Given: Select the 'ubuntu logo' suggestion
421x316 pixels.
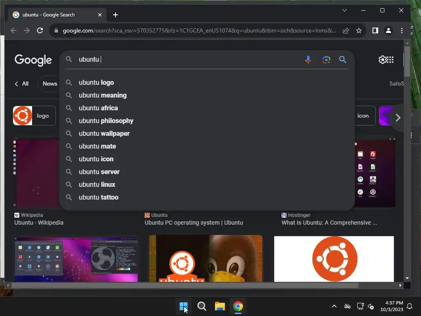Looking at the screenshot, I should click(x=207, y=82).
